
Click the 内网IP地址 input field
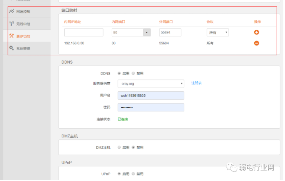[84, 32]
